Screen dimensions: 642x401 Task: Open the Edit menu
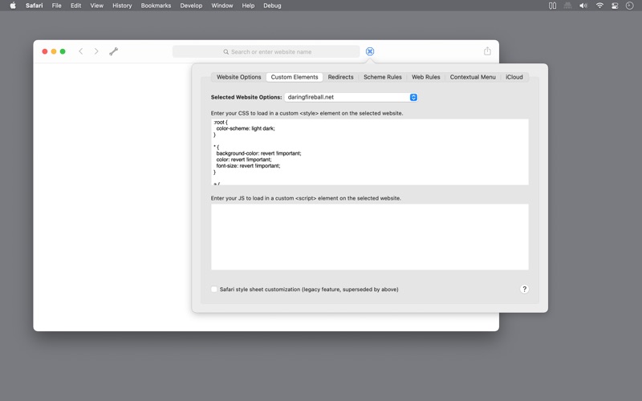pyautogui.click(x=75, y=6)
